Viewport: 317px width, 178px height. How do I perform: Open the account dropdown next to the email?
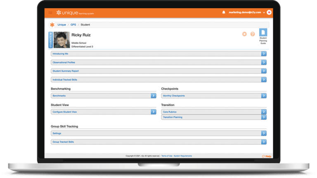(263, 12)
